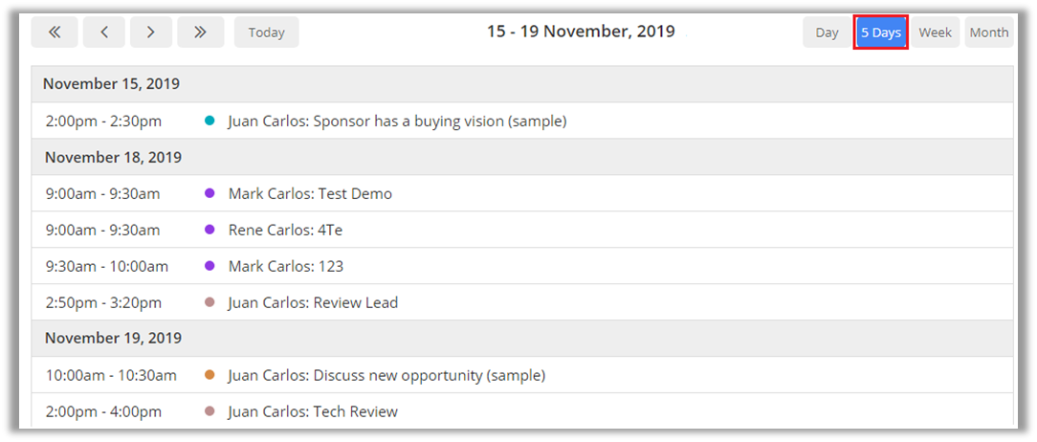This screenshot has width=1037, height=442.
Task: Open the Rene Carlos: 4Te event
Action: point(285,230)
